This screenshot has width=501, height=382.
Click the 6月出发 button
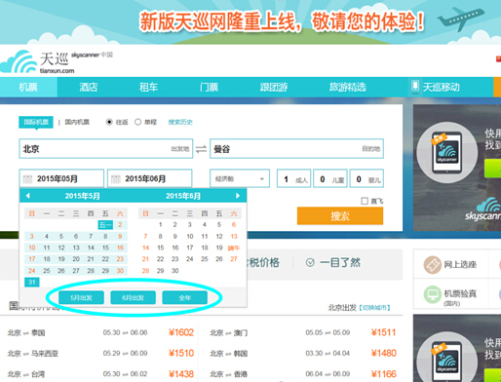pyautogui.click(x=133, y=298)
